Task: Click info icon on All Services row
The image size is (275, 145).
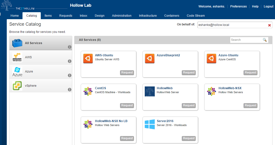Action: coord(69,47)
